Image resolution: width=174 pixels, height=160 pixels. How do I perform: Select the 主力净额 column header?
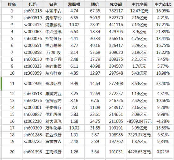tap(139, 4)
